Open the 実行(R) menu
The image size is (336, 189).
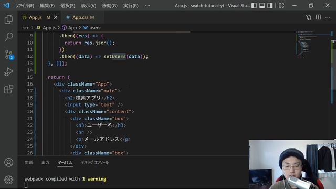(131, 6)
